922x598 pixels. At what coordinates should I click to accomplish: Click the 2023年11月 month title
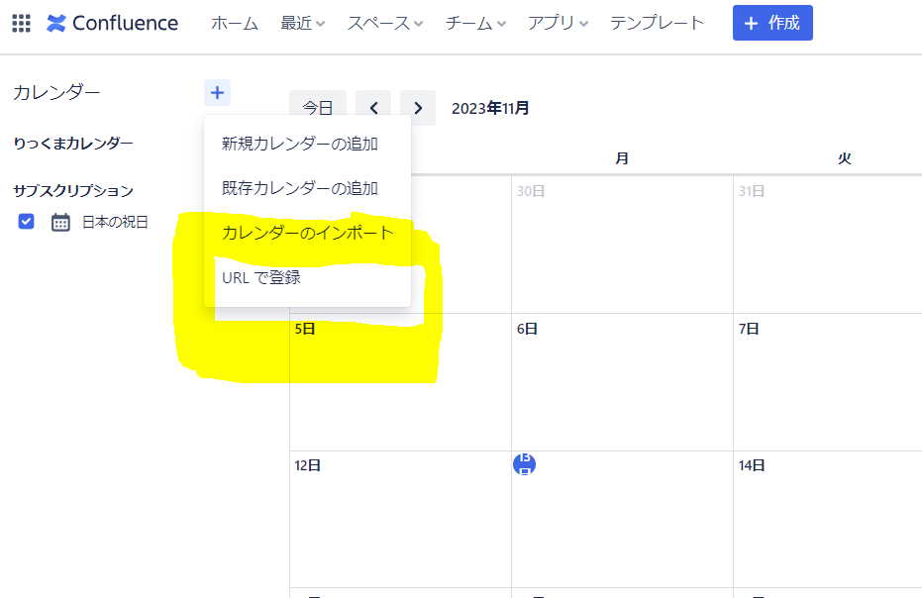[490, 108]
